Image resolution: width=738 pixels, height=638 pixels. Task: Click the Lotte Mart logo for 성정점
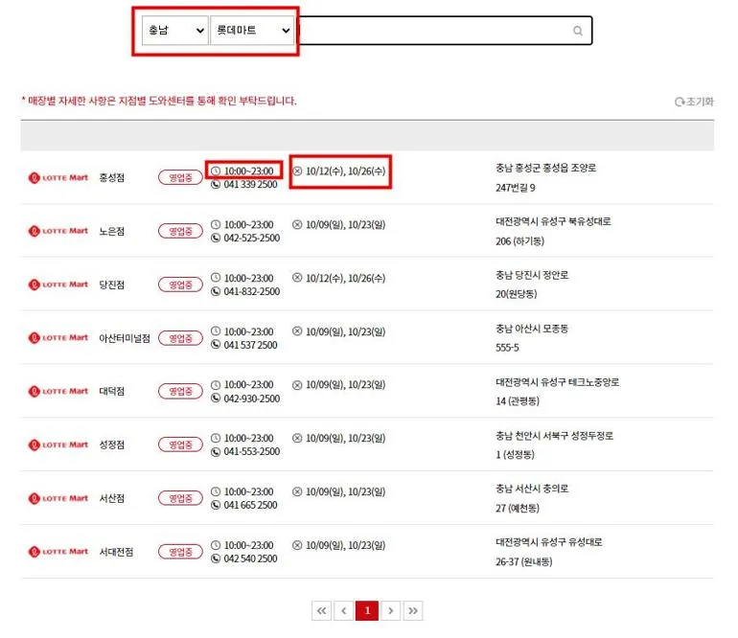pyautogui.click(x=58, y=444)
